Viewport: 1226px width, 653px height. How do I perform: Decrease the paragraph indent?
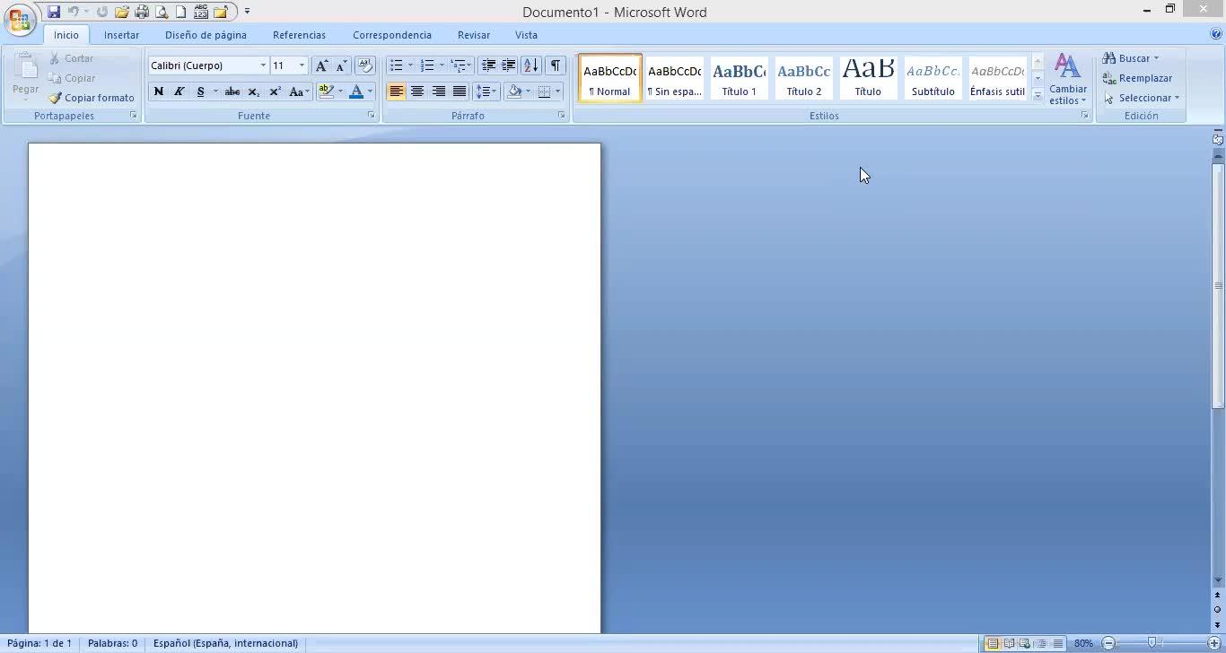click(488, 65)
